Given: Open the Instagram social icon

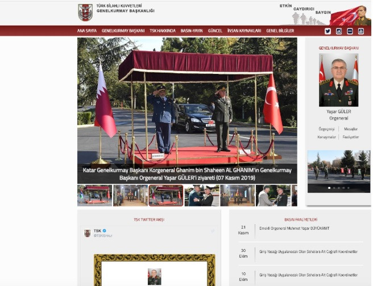Looking at the screenshot, I should click(339, 31).
